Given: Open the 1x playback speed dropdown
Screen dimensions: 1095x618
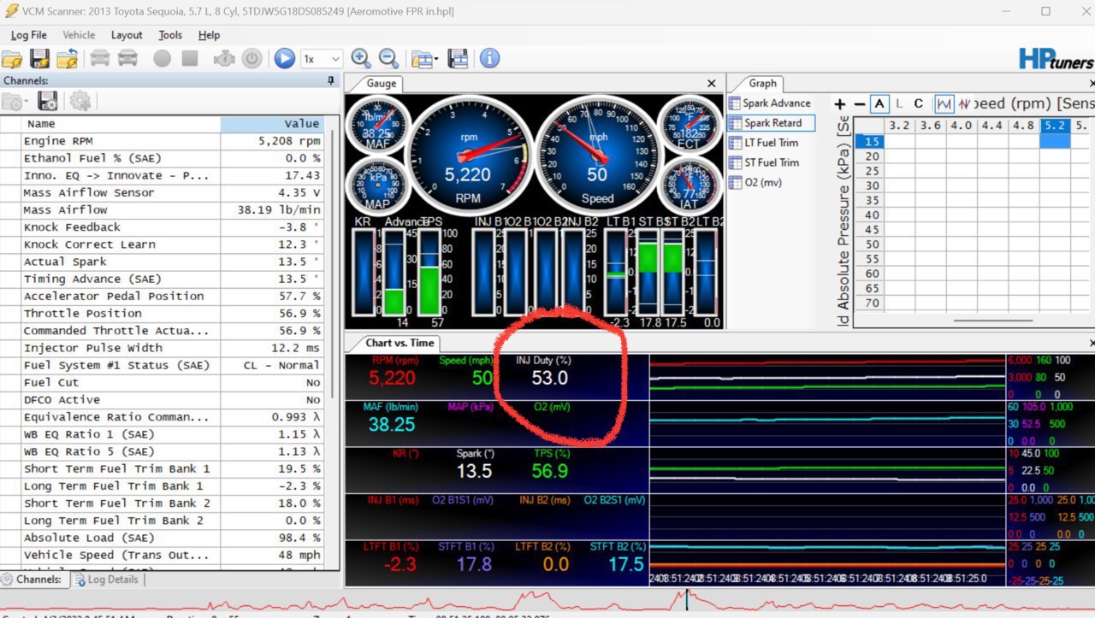Looking at the screenshot, I should click(322, 59).
